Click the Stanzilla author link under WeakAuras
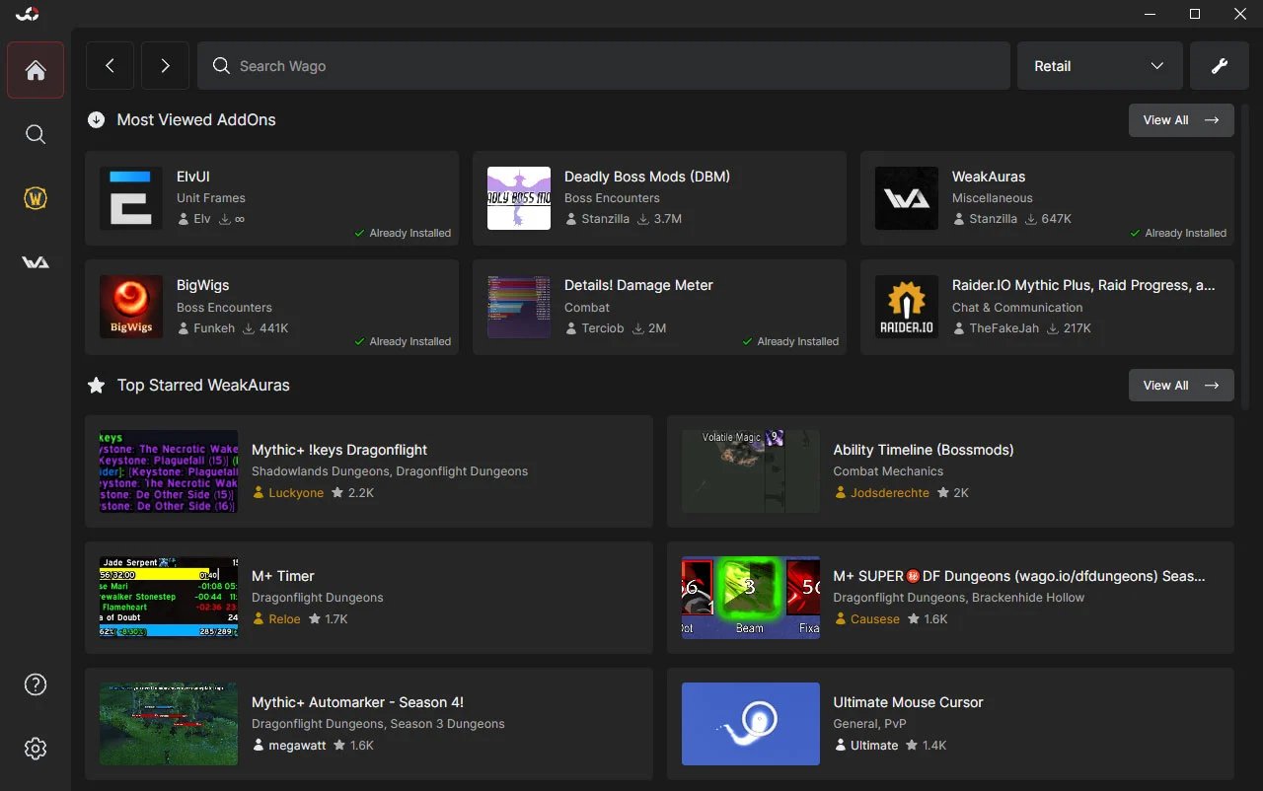 click(992, 219)
